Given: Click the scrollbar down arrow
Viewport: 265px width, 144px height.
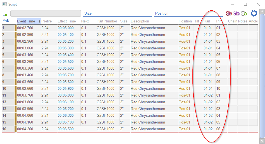Looking at the screenshot, I should [262, 141].
